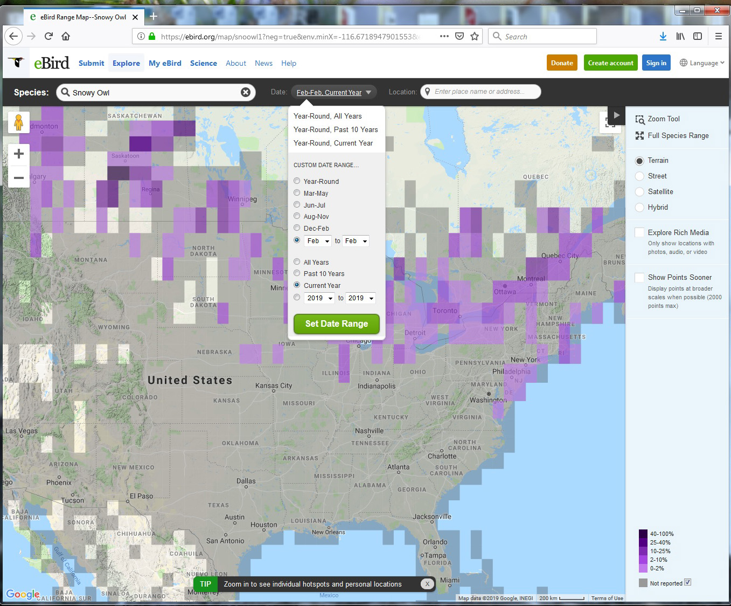Open the Firefox downloads arrow
The height and width of the screenshot is (606, 731).
(x=663, y=36)
